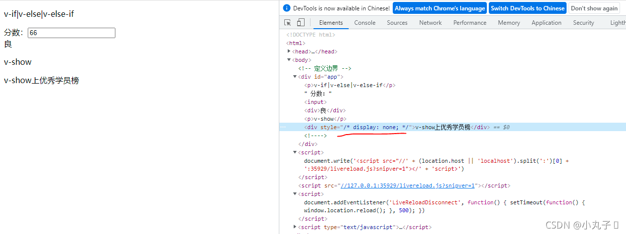Focus the 分数 score input field

point(71,33)
